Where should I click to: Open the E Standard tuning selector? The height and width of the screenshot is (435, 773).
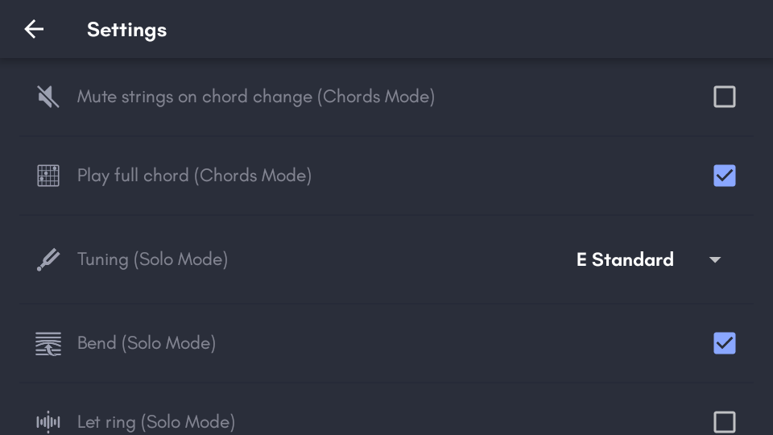625,259
